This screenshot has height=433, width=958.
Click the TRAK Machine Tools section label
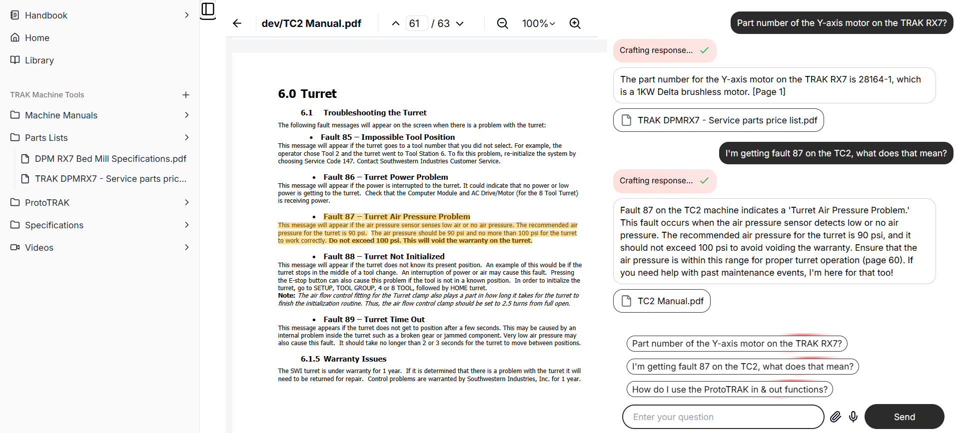click(x=47, y=95)
